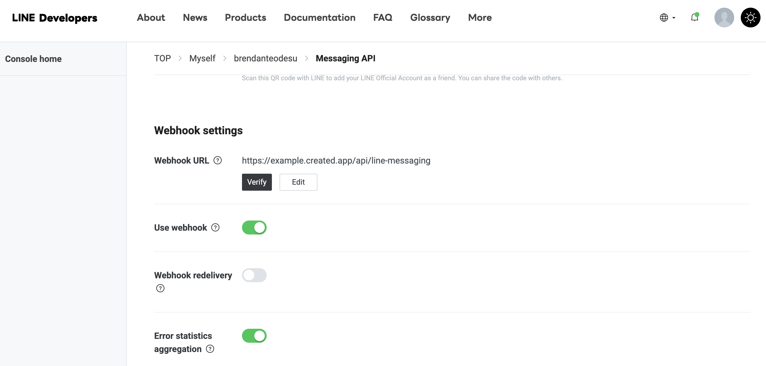The width and height of the screenshot is (766, 366).
Task: Open the FAQ menu item
Action: 382,18
